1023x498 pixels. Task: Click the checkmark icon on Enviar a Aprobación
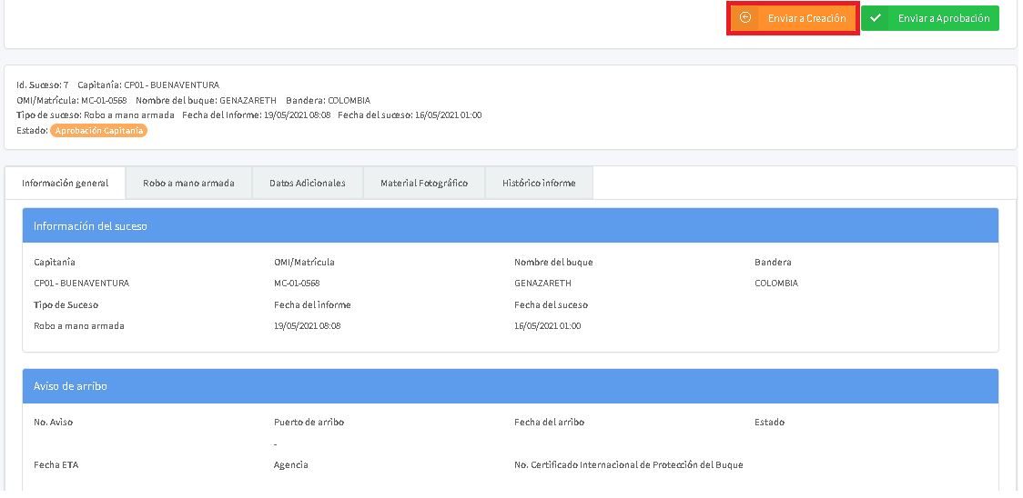(x=876, y=18)
